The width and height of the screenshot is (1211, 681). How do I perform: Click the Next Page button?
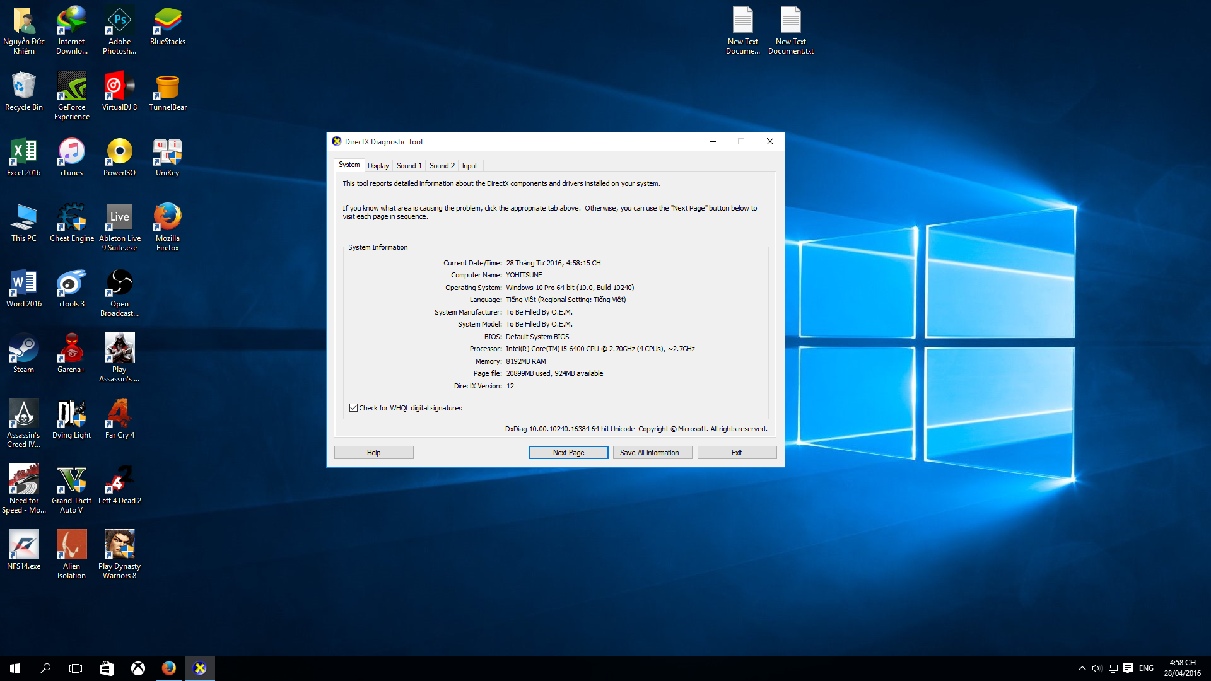click(568, 453)
